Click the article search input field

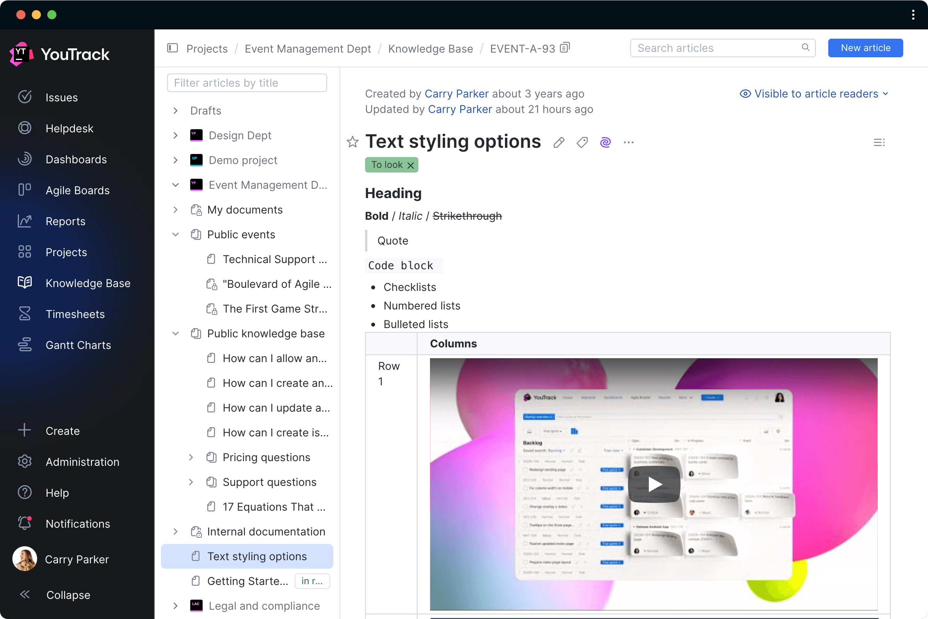pos(721,48)
